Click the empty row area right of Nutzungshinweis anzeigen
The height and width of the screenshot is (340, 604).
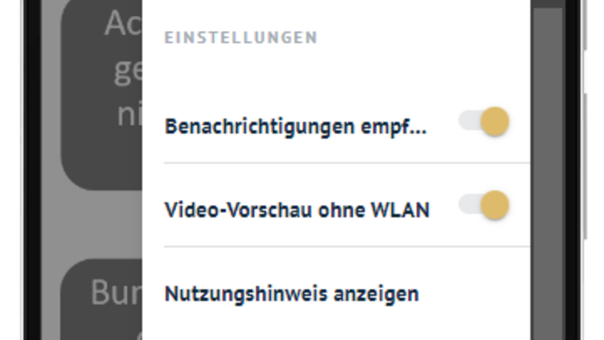(475, 294)
